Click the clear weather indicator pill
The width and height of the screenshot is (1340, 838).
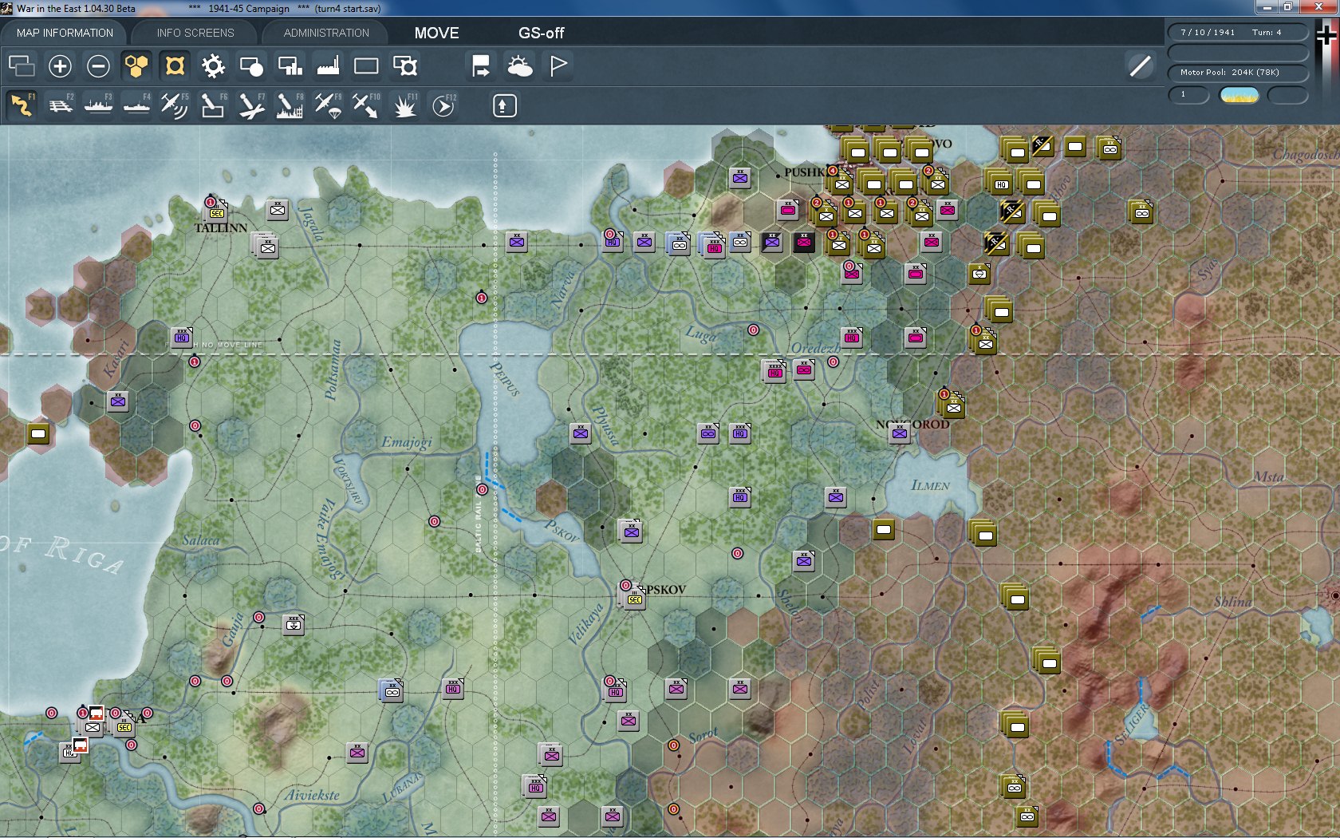pyautogui.click(x=1239, y=95)
